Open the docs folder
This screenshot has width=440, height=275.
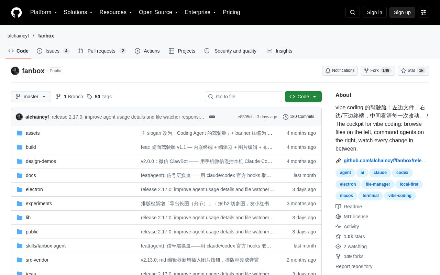[31, 175]
